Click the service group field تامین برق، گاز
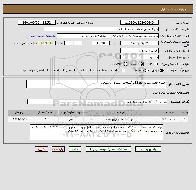 point(97,102)
